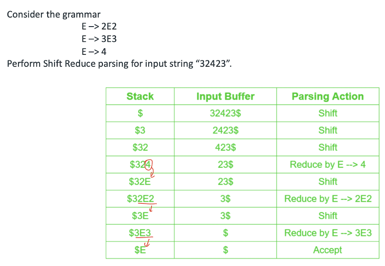This screenshot has width=385, height=266.
Task: Click 'Reduce by E --> 4' cell
Action: click(x=327, y=164)
